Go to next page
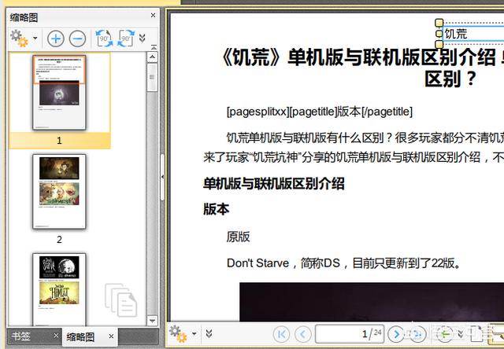Viewport: 504px width, 349px height. (x=396, y=334)
